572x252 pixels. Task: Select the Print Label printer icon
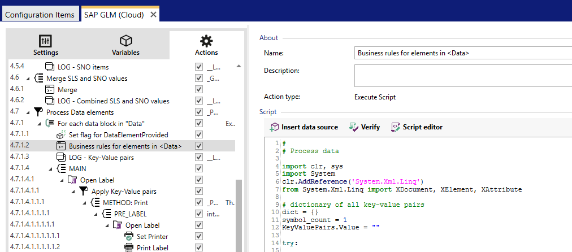pyautogui.click(x=128, y=247)
